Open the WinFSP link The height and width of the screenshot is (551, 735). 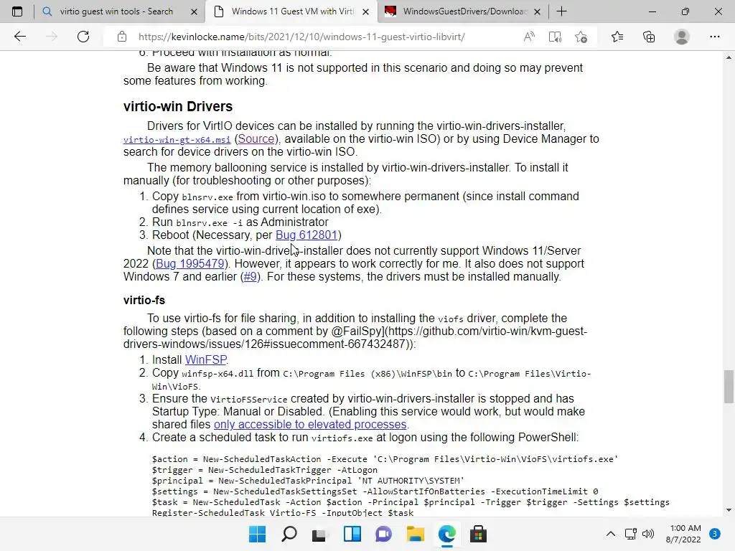[206, 359]
